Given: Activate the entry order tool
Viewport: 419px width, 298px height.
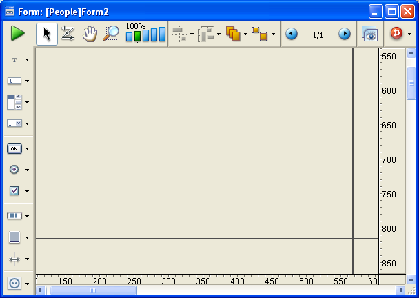Looking at the screenshot, I should click(x=68, y=34).
